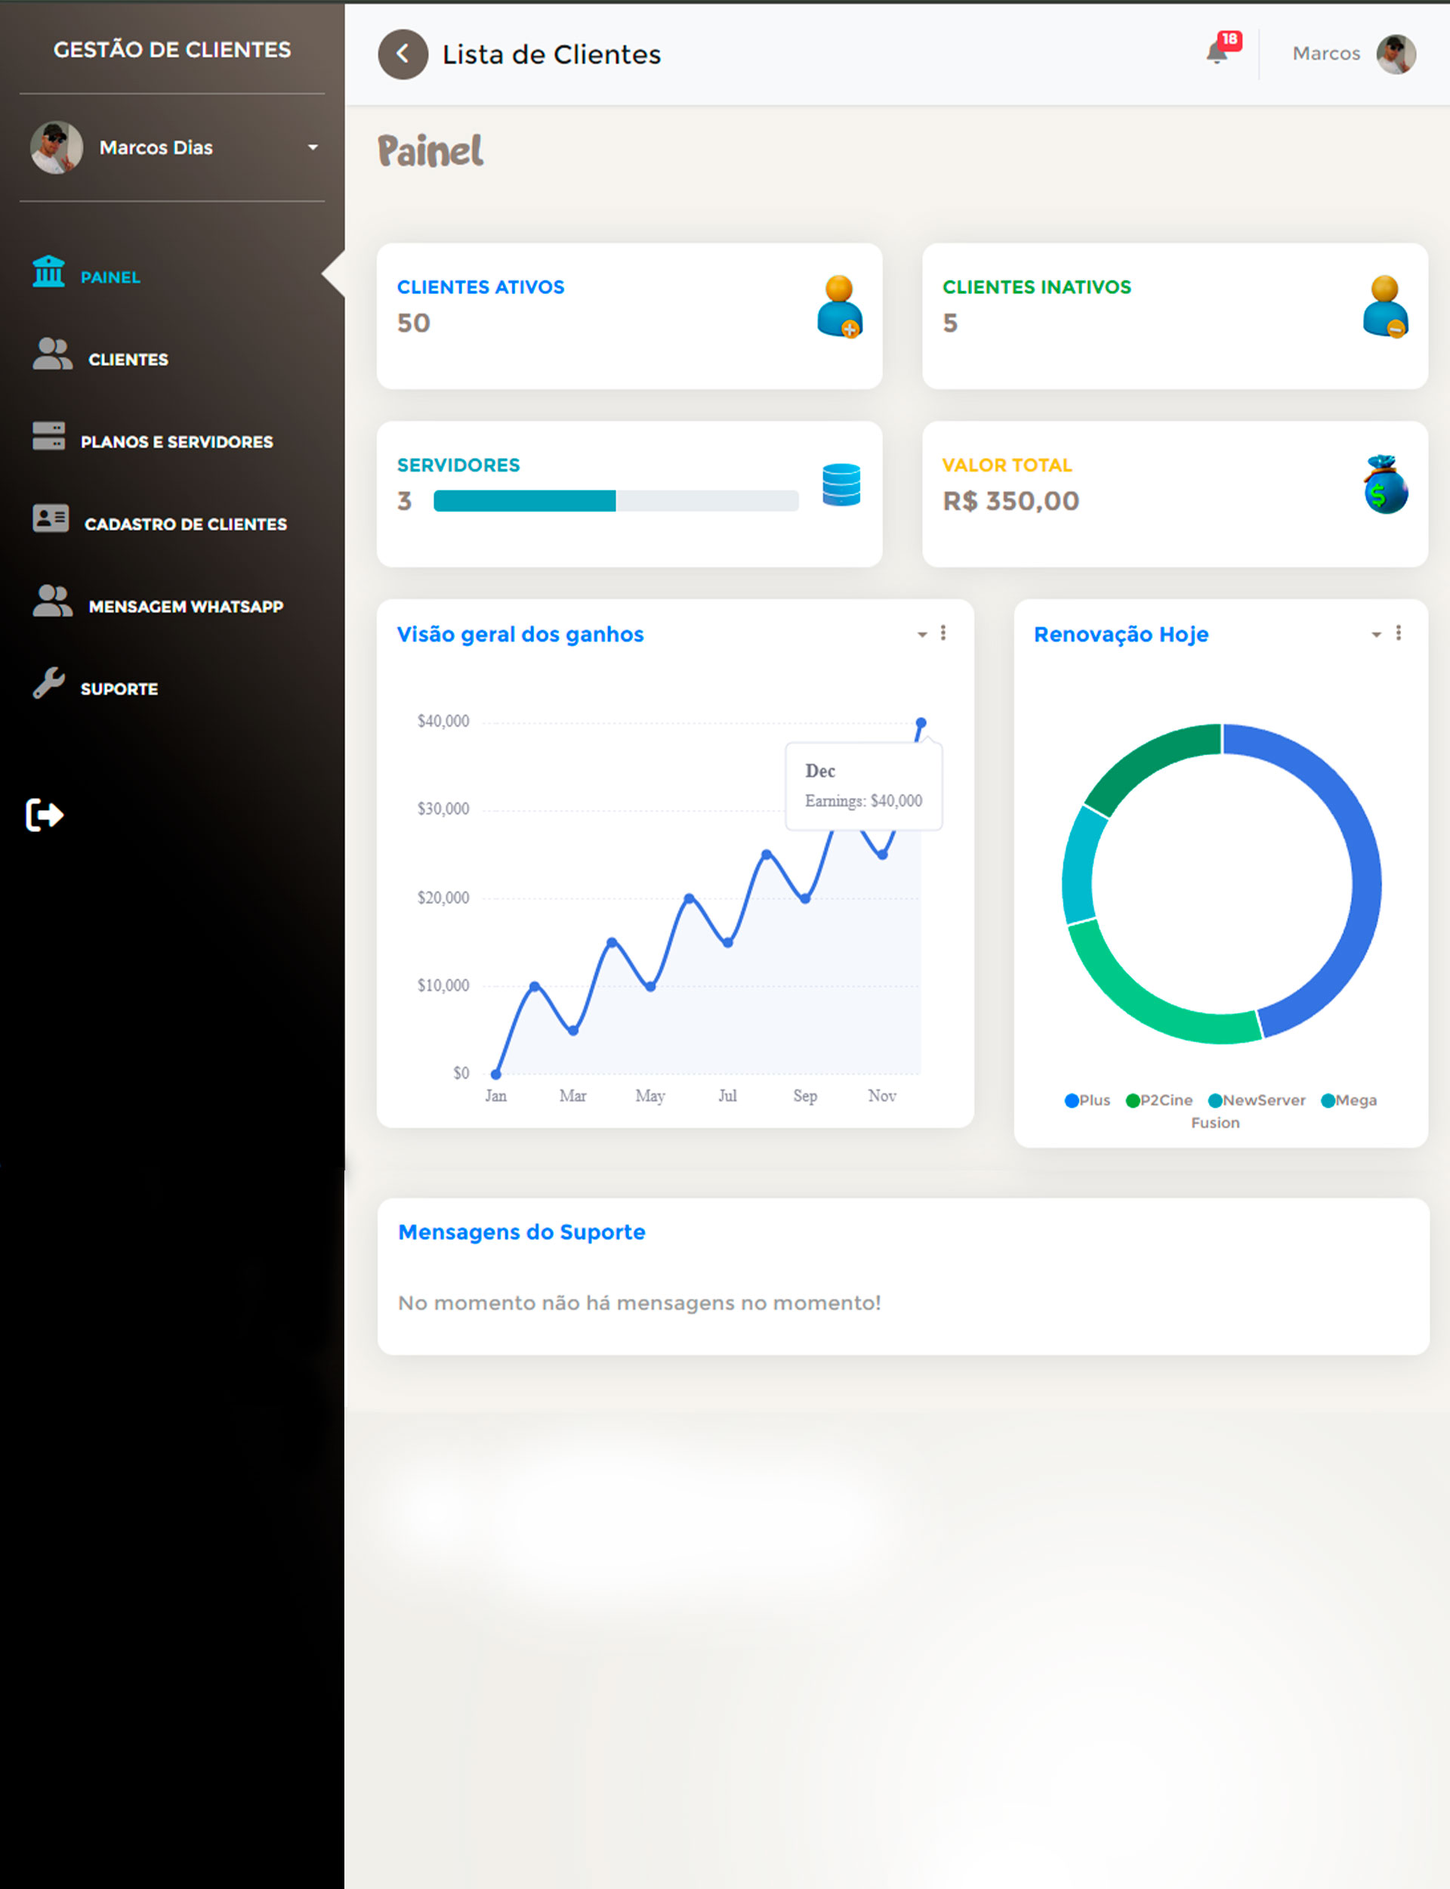The image size is (1450, 1889).
Task: Click the logout icon in sidebar
Action: (44, 815)
